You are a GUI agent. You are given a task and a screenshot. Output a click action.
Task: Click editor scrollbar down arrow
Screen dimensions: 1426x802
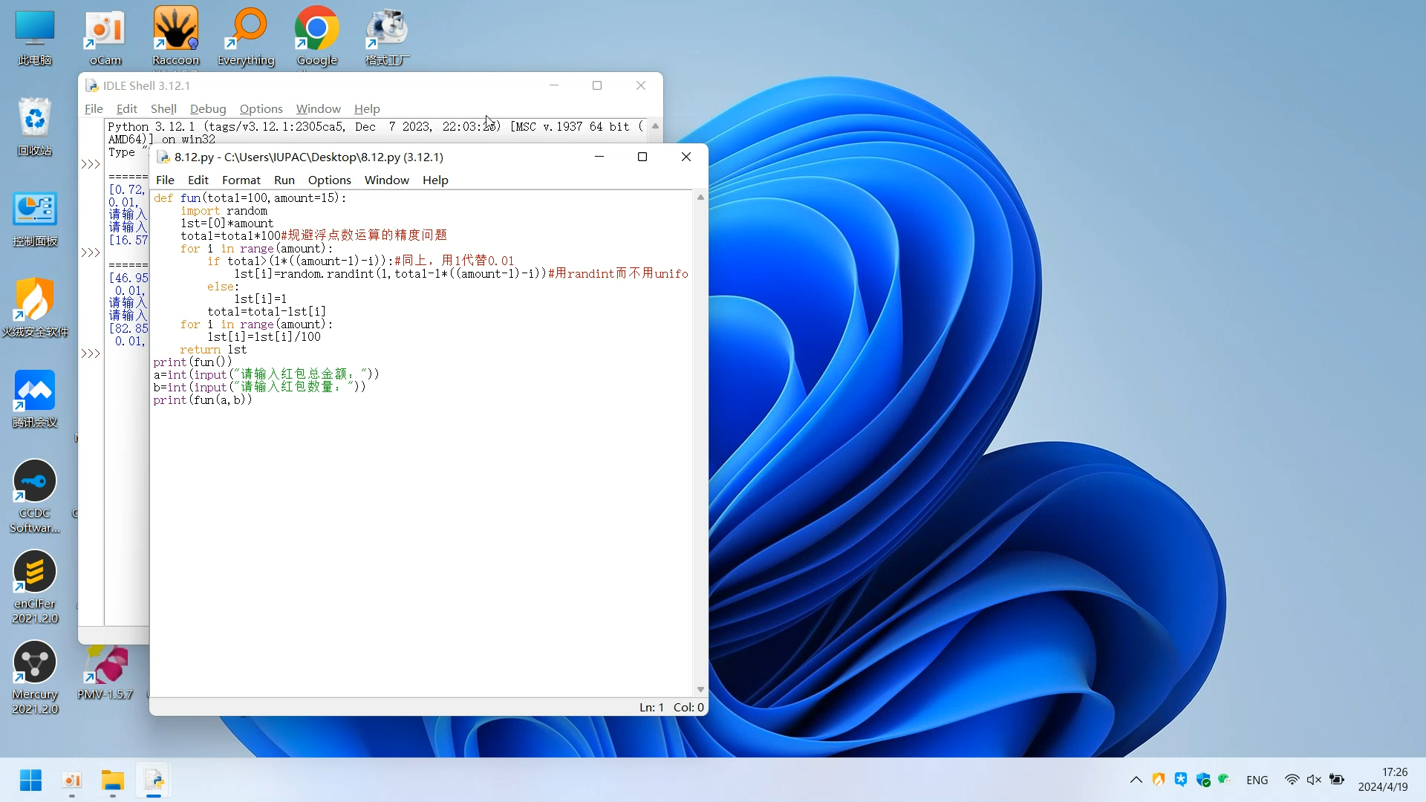click(x=700, y=689)
